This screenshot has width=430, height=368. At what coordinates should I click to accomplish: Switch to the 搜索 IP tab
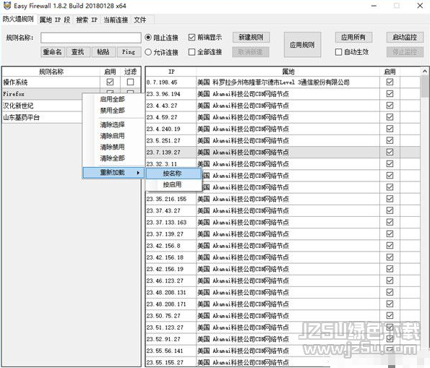(87, 20)
